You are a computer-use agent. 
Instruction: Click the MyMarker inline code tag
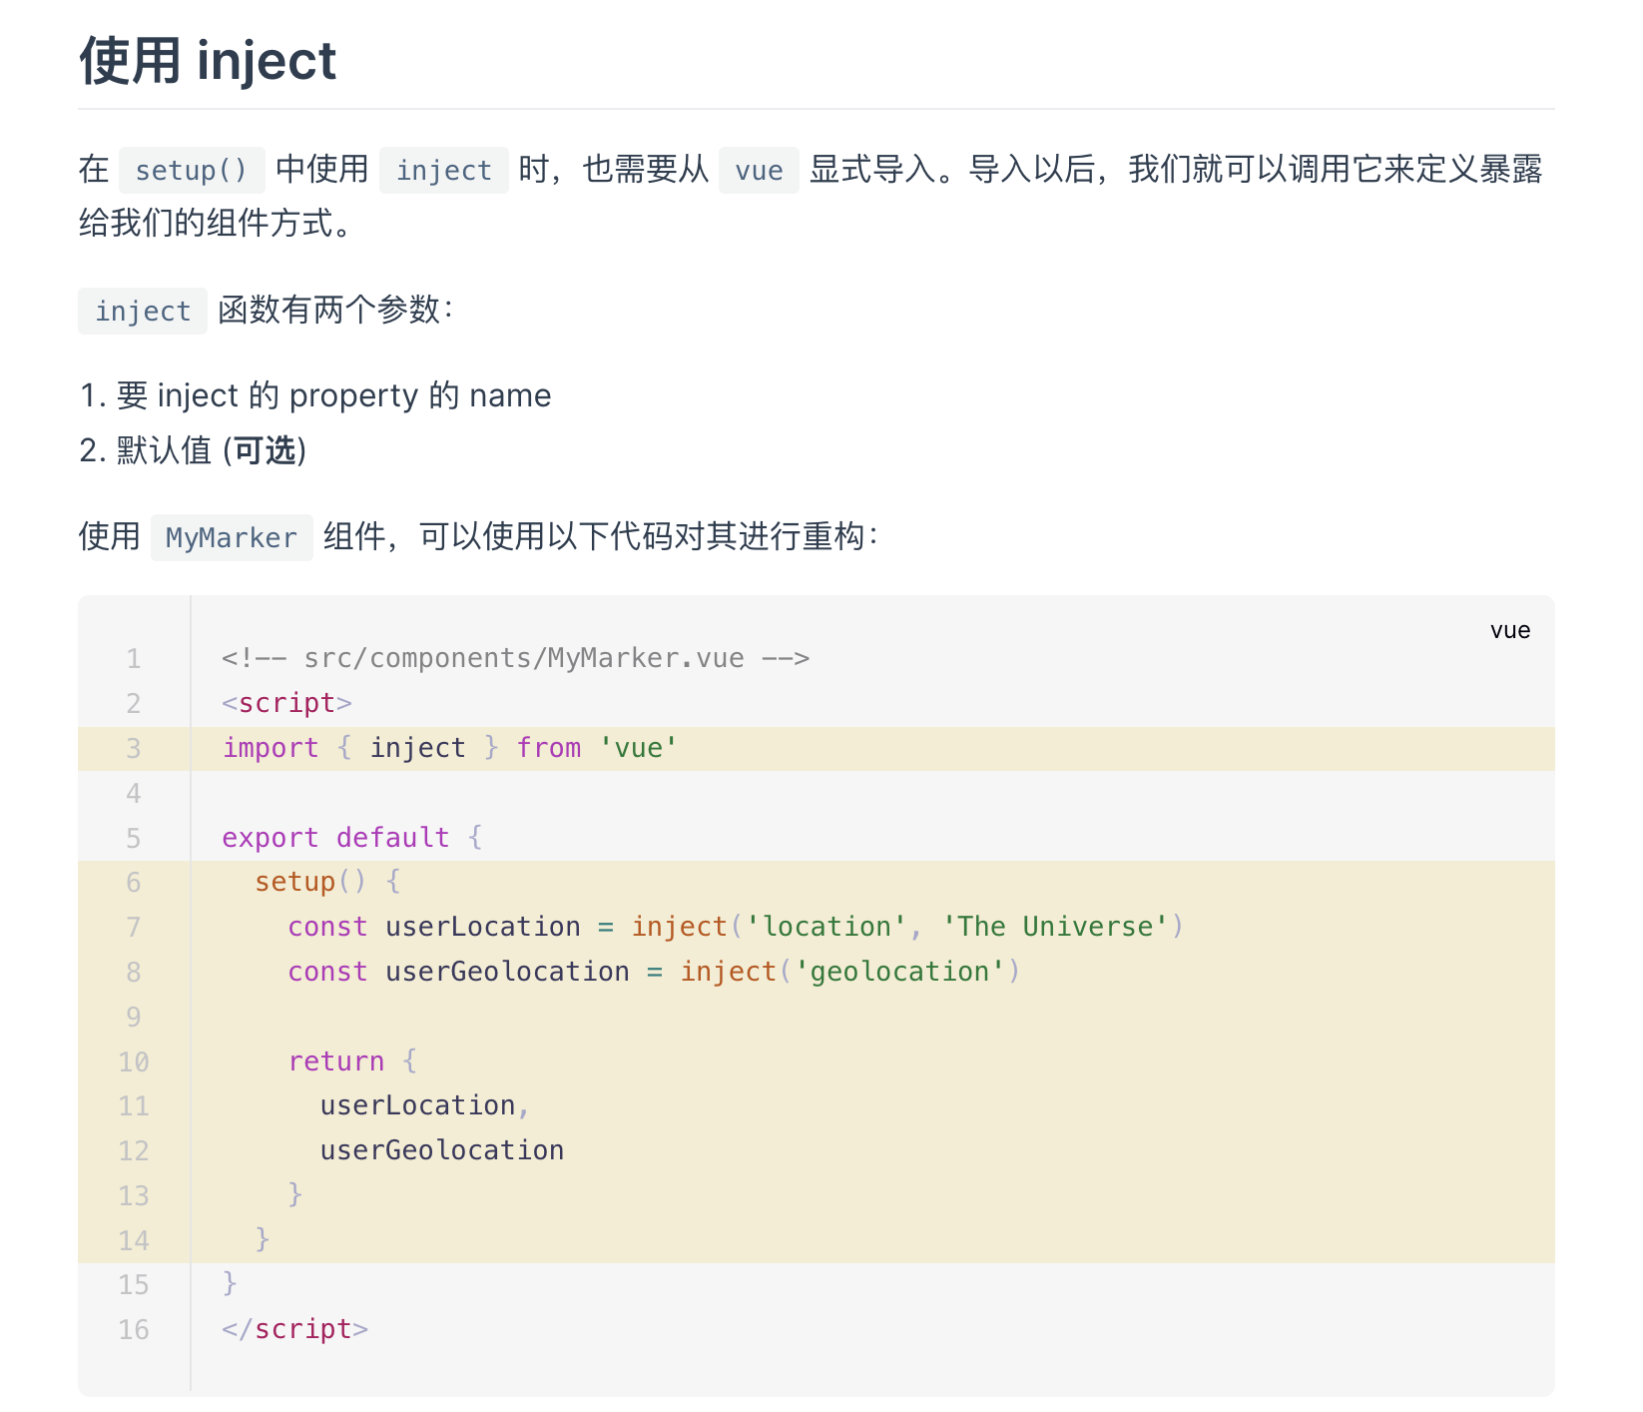point(231,537)
